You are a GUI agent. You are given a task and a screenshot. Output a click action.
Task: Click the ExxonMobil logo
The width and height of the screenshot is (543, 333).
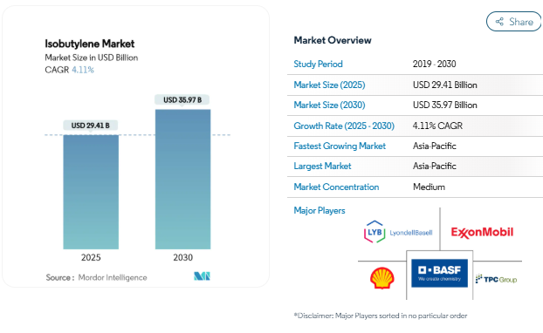[x=482, y=233]
